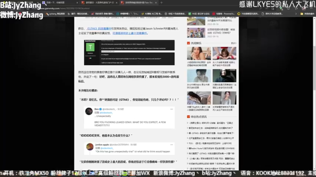Click jordon apple's profile avatar
The width and height of the screenshot is (316, 177).
click(90, 147)
